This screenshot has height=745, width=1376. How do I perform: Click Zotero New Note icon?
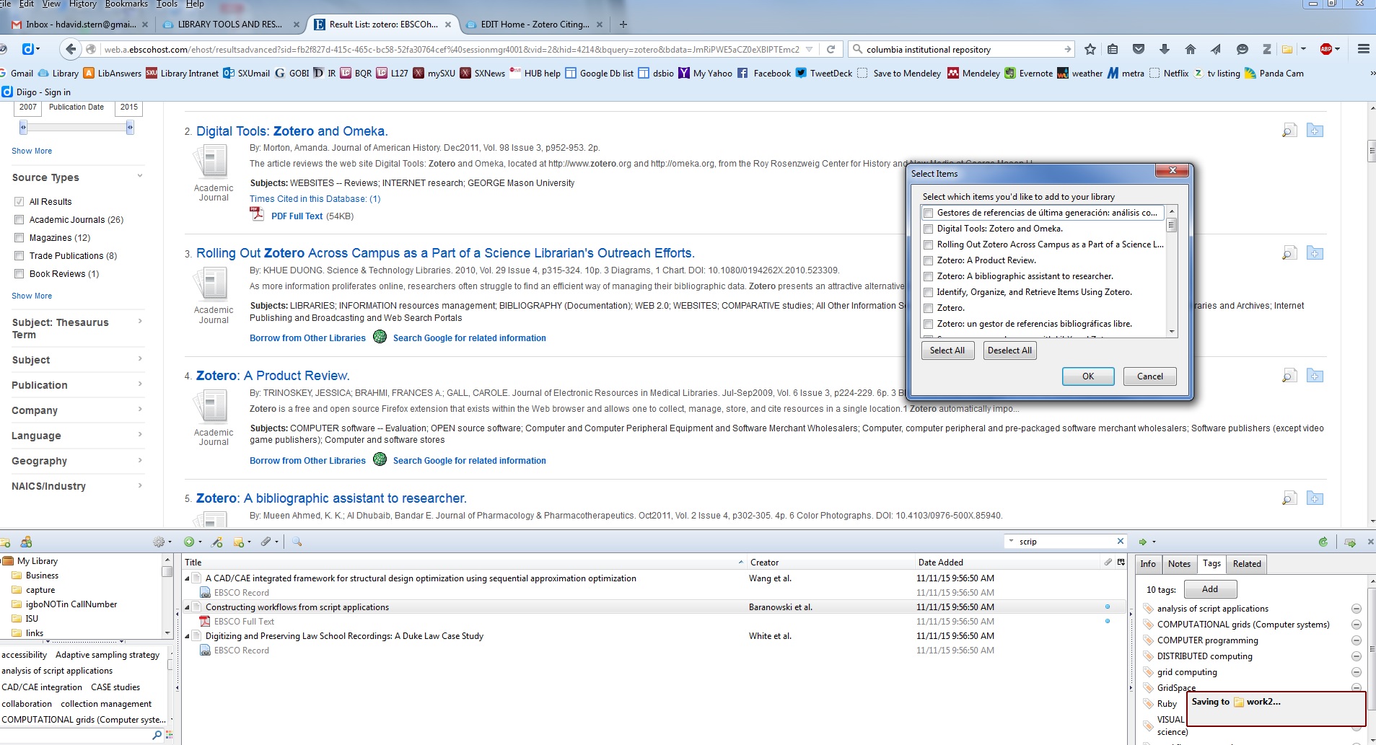pyautogui.click(x=239, y=542)
